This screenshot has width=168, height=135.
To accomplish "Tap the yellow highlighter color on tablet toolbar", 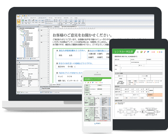I will [158, 52].
